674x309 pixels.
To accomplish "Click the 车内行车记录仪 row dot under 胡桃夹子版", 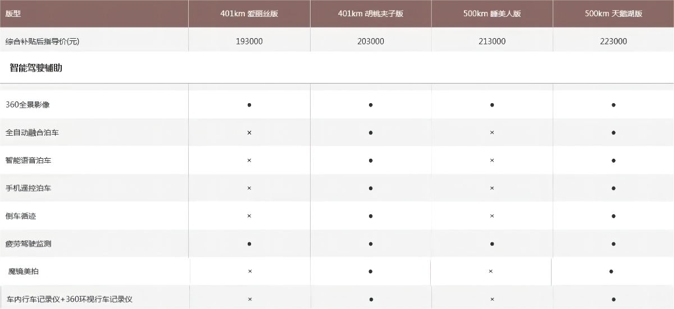I will click(371, 299).
